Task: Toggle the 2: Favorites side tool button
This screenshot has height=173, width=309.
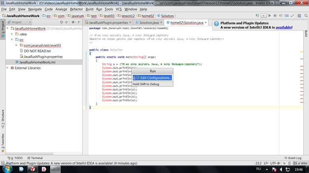Action: (3, 143)
